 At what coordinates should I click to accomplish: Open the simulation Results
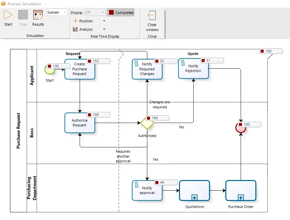tap(38, 18)
